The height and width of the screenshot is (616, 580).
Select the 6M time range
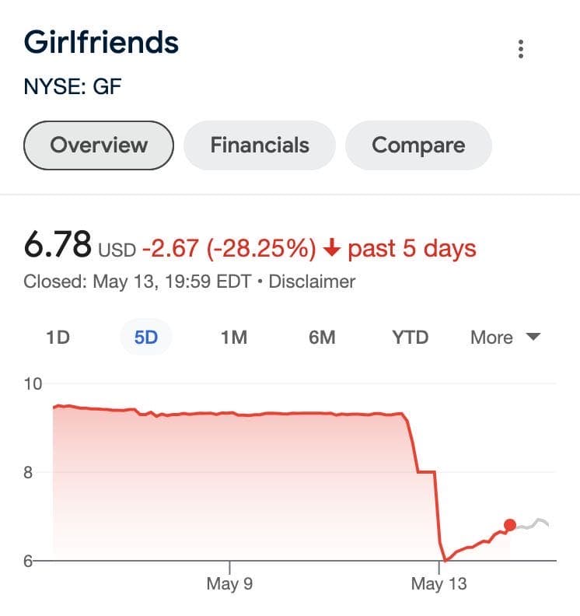322,338
